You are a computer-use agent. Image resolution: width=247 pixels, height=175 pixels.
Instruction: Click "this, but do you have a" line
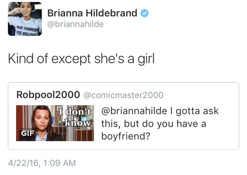coord(153,123)
